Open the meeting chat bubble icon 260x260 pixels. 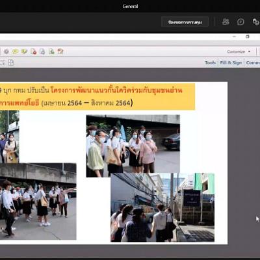click(x=240, y=22)
